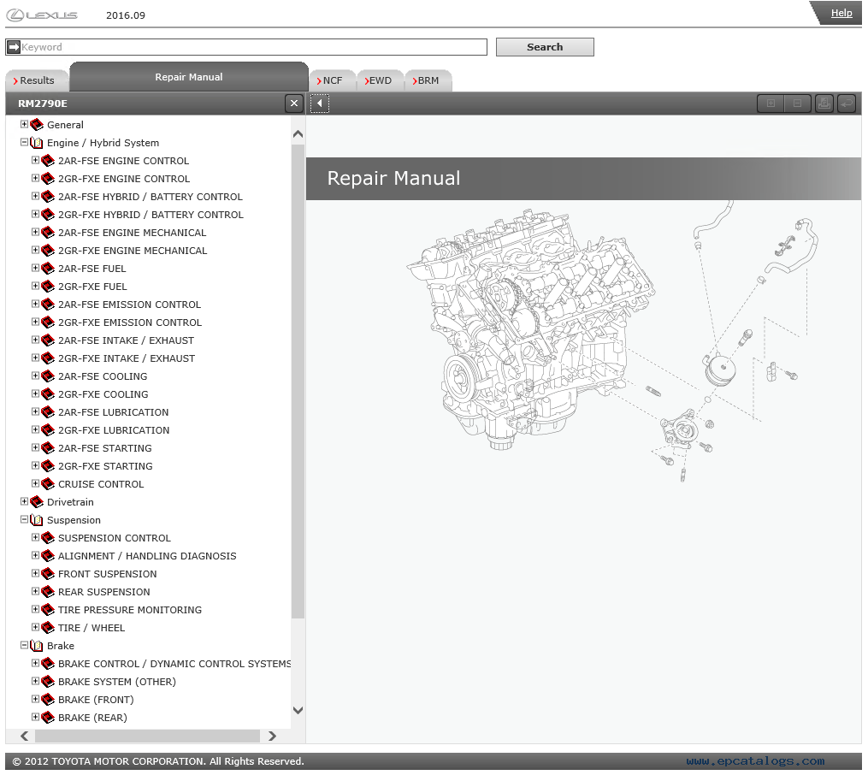868x775 pixels.
Task: Switch to the EWD tab
Action: coord(379,80)
